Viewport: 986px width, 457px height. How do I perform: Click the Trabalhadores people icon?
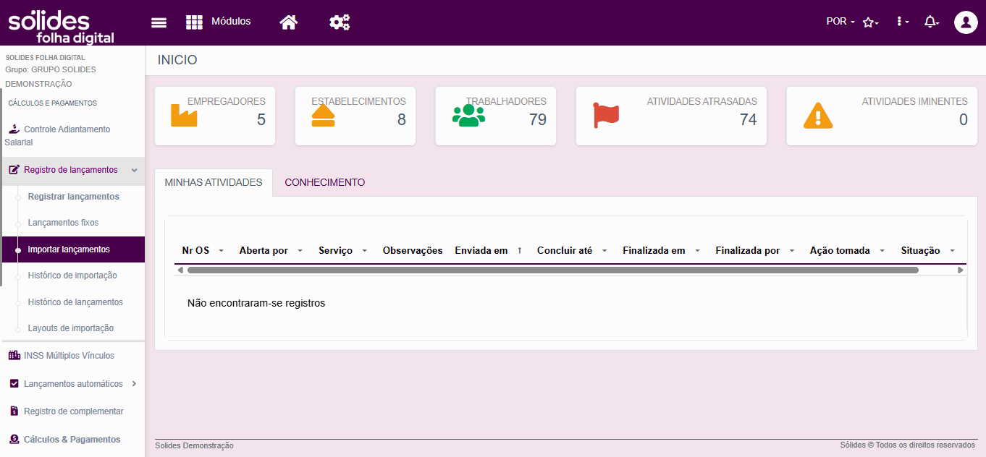(x=468, y=116)
